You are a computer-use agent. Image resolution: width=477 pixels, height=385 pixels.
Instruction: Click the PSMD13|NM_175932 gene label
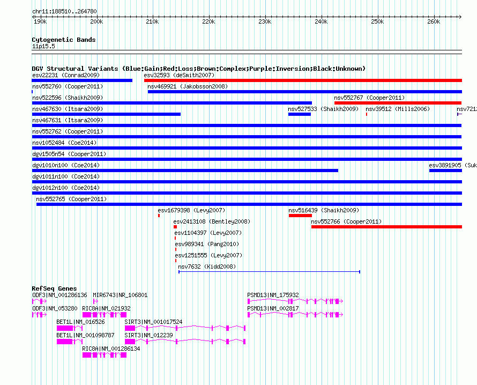pyautogui.click(x=273, y=295)
